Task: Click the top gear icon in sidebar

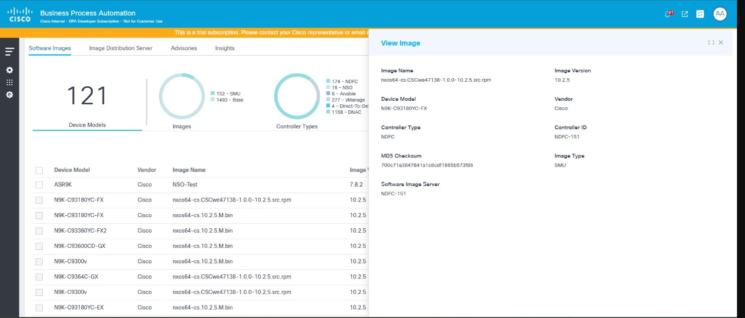Action: coord(10,70)
